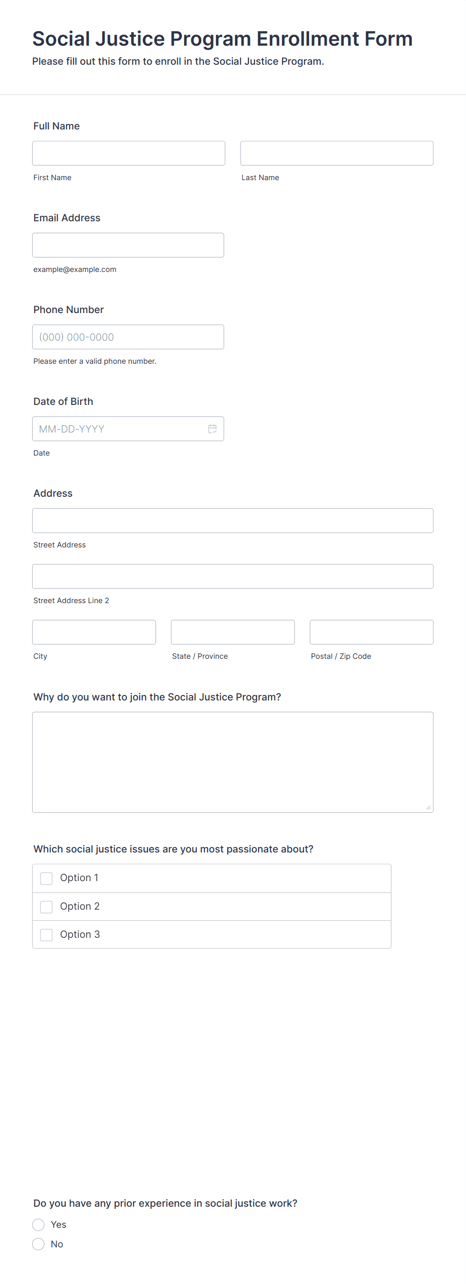Open the Date of Birth calendar picker icon

click(212, 429)
